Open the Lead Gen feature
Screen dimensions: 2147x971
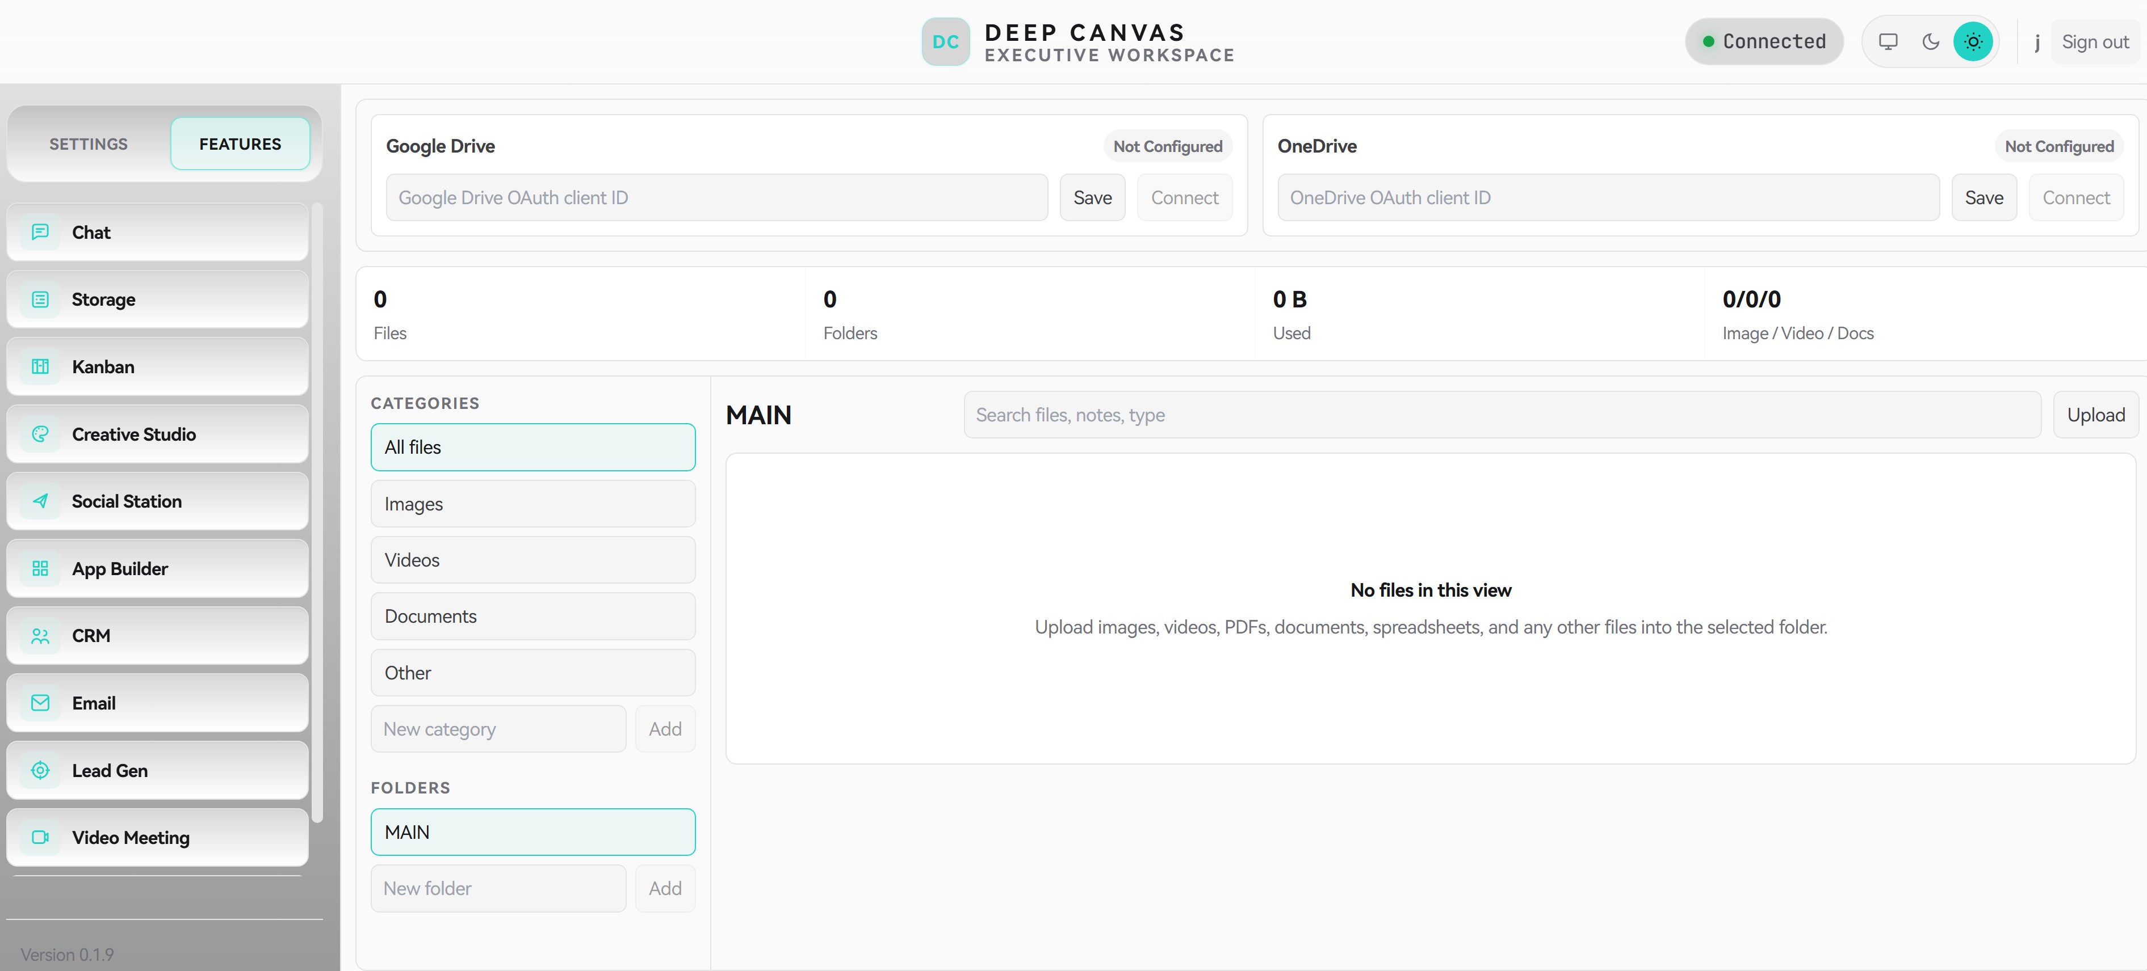click(157, 770)
